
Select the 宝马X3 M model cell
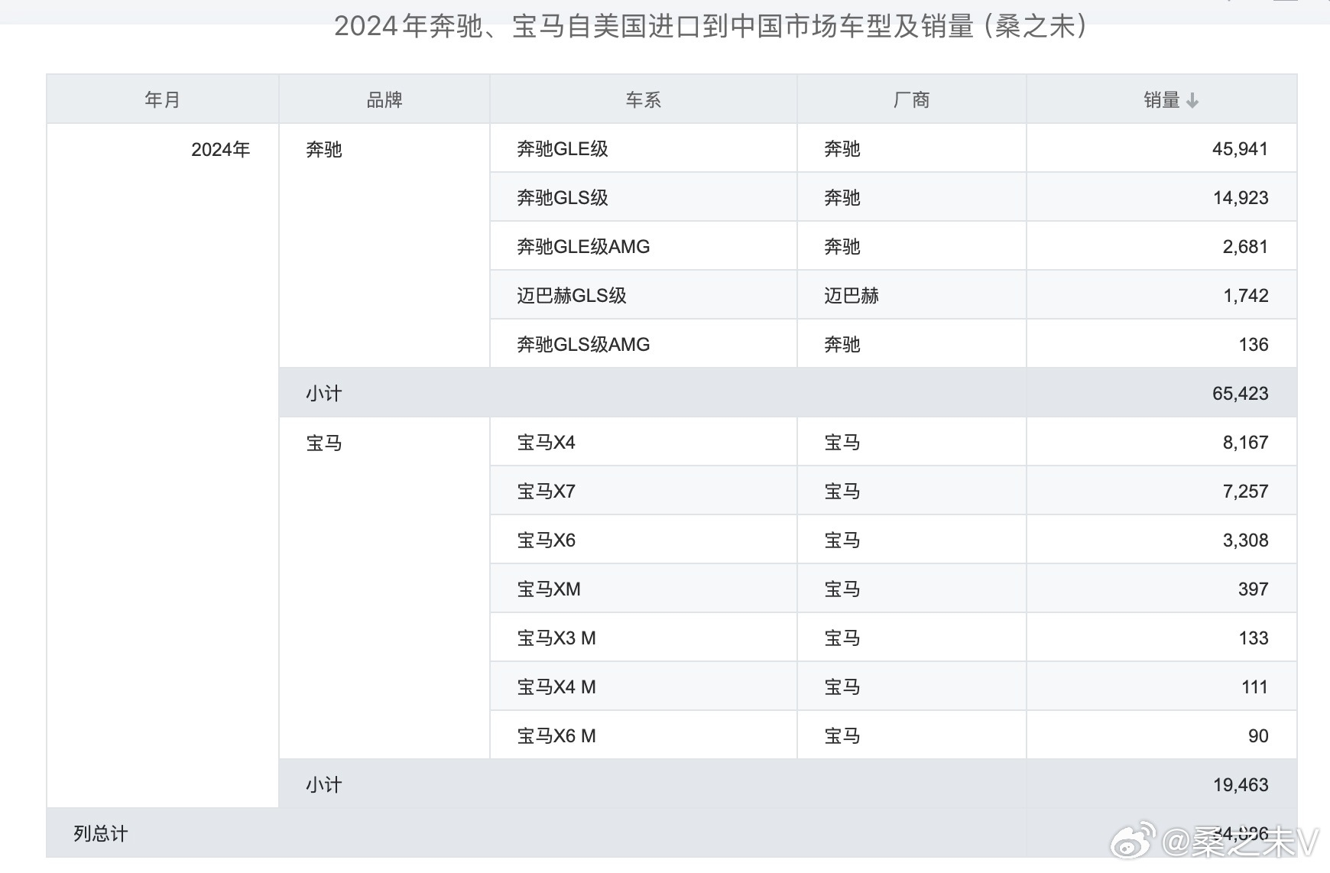(x=644, y=638)
